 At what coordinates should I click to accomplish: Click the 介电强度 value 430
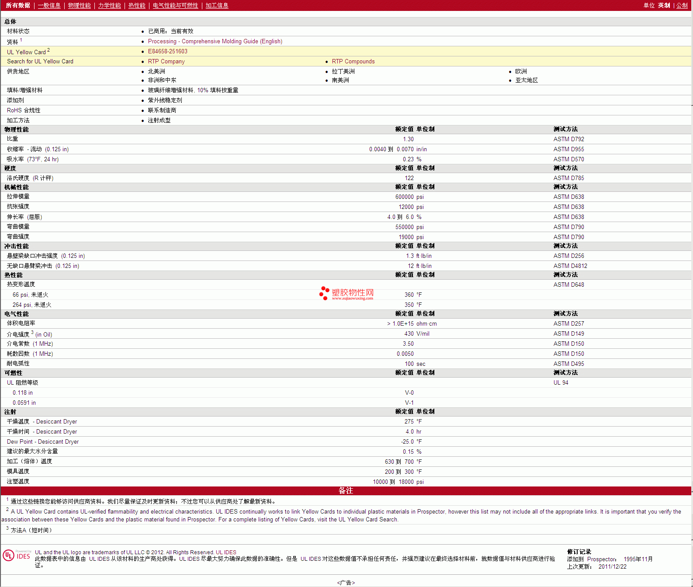tap(409, 333)
